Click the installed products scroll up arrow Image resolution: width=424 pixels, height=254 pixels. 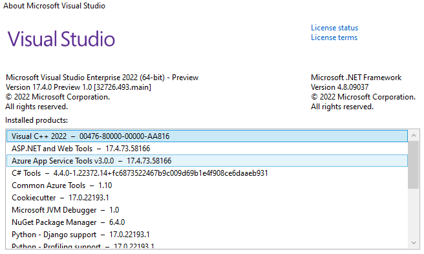[x=414, y=135]
